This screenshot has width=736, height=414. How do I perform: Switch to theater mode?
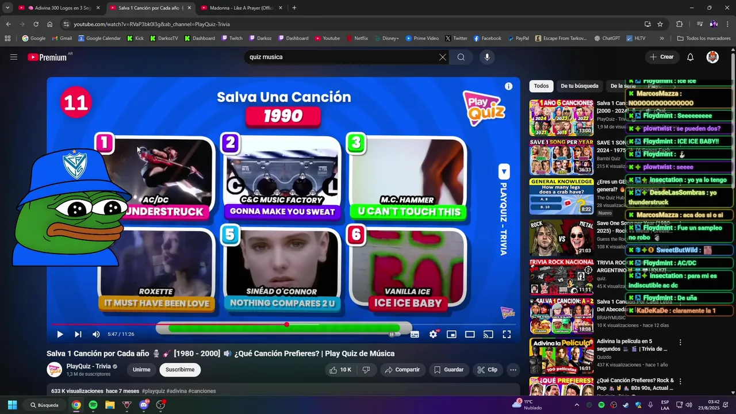[x=470, y=334]
